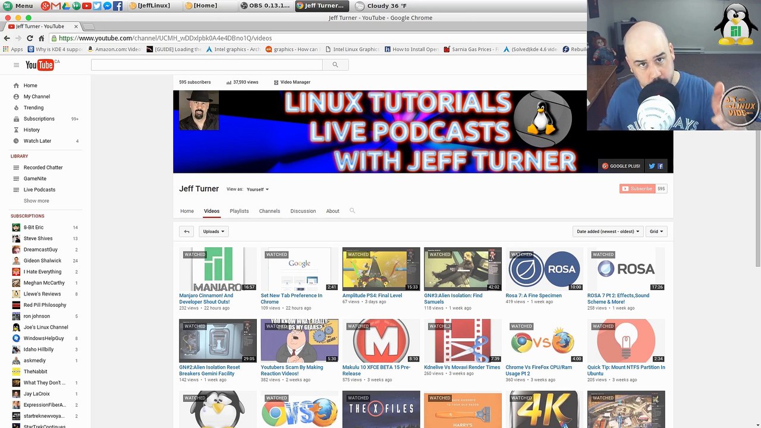This screenshot has height=428, width=761.
Task: Open the Facebook link on channel banner
Action: [660, 166]
